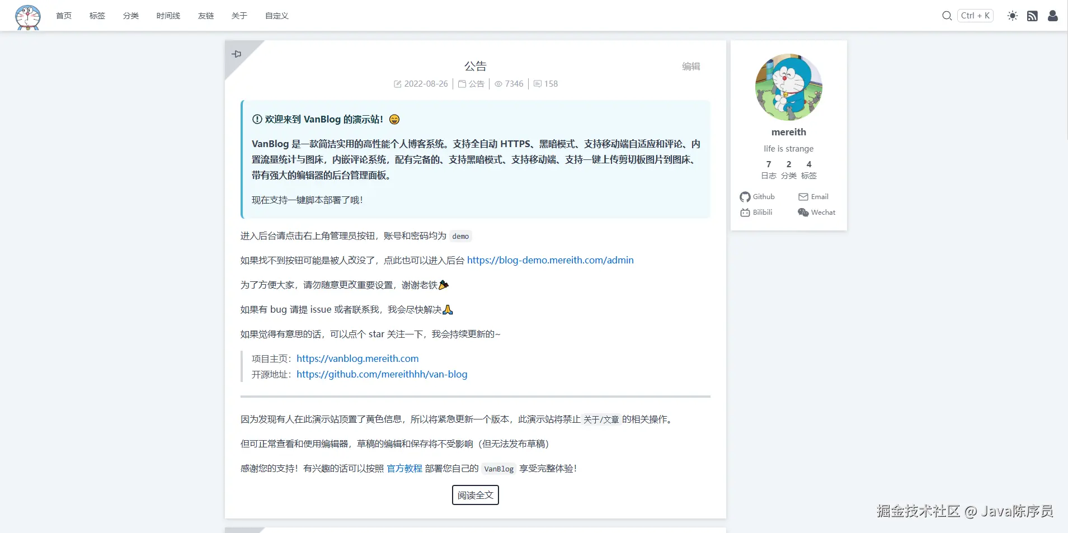Click the Email envelope icon
Screen dimensions: 1068x533
pos(803,197)
